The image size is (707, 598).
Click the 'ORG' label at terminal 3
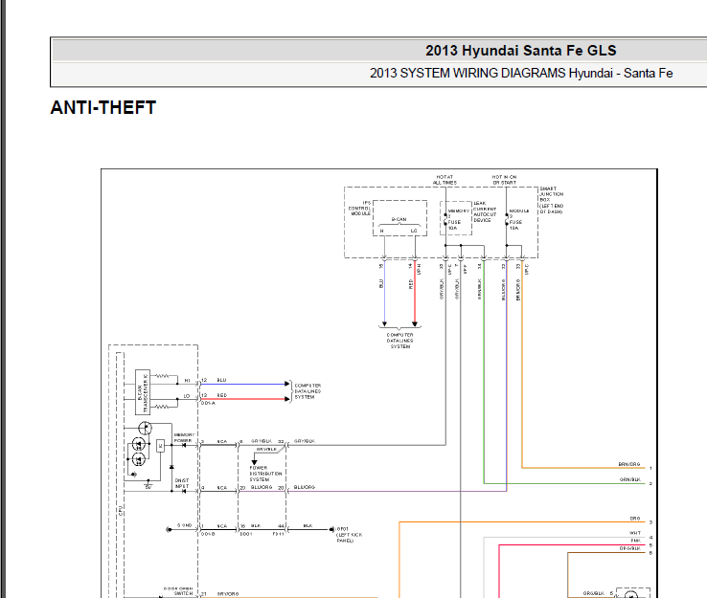[x=635, y=519]
